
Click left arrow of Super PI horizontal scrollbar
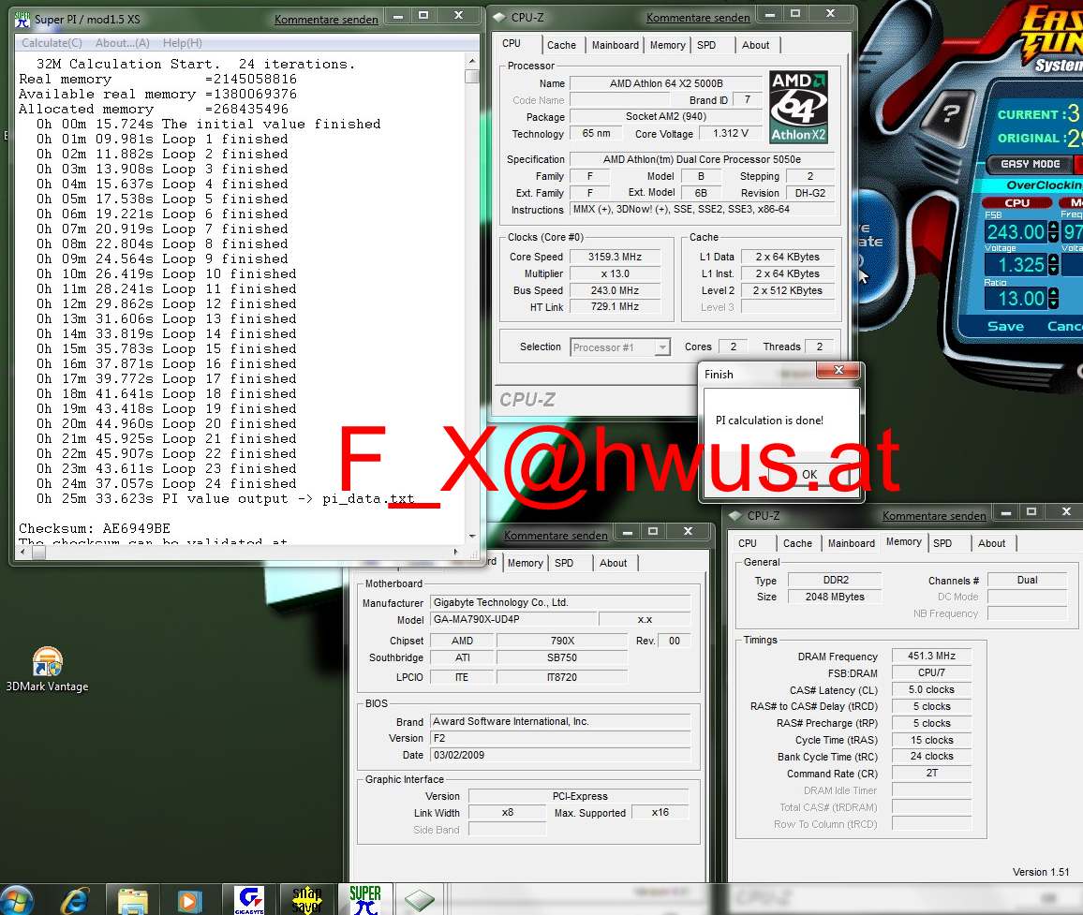pos(22,552)
